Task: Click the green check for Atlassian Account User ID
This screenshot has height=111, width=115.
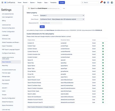Action: 103,102
